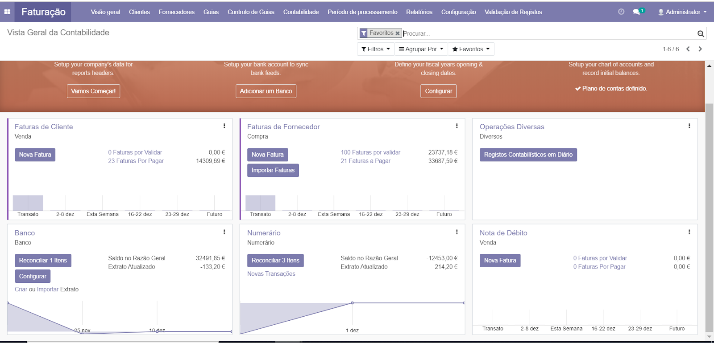Expand the Filtros dropdown
The width and height of the screenshot is (714, 343).
376,49
